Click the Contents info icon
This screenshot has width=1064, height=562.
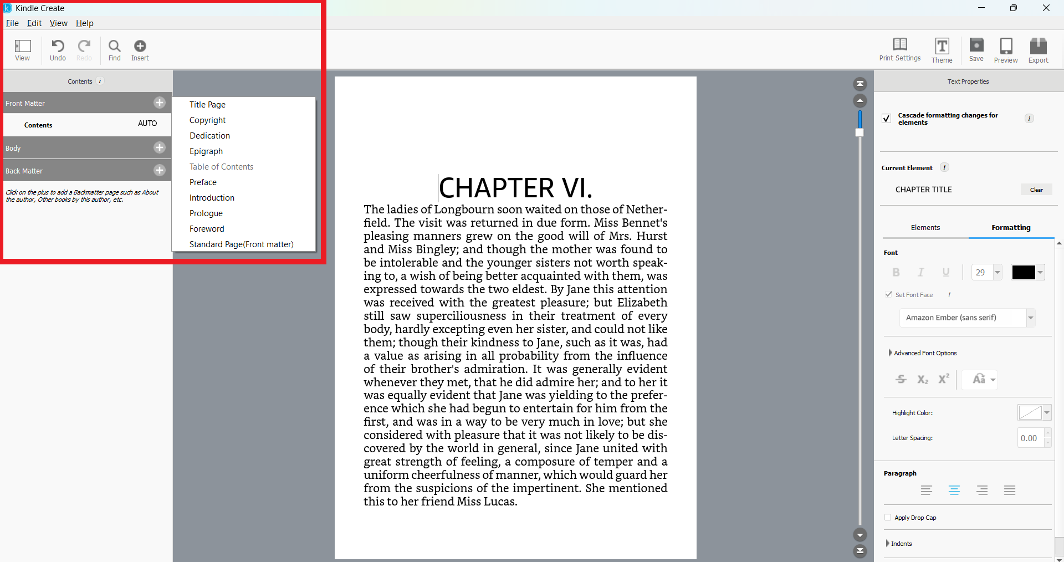[x=100, y=81]
